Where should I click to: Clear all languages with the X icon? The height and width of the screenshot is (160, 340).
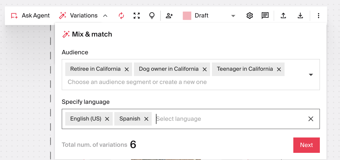(311, 119)
